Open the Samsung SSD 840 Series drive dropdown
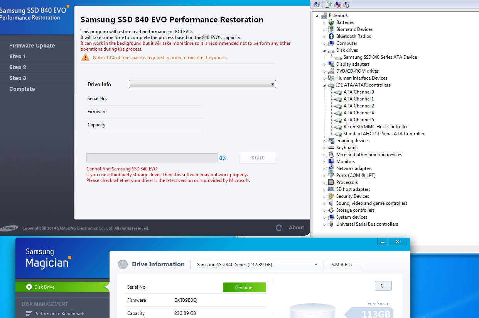The width and height of the screenshot is (479, 318). pos(255,265)
